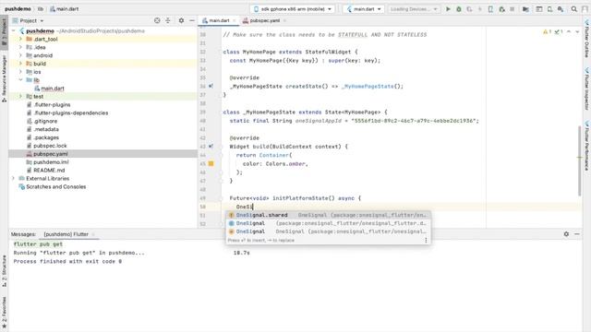Open Resource Manager side tab
The width and height of the screenshot is (591, 332).
(4, 78)
